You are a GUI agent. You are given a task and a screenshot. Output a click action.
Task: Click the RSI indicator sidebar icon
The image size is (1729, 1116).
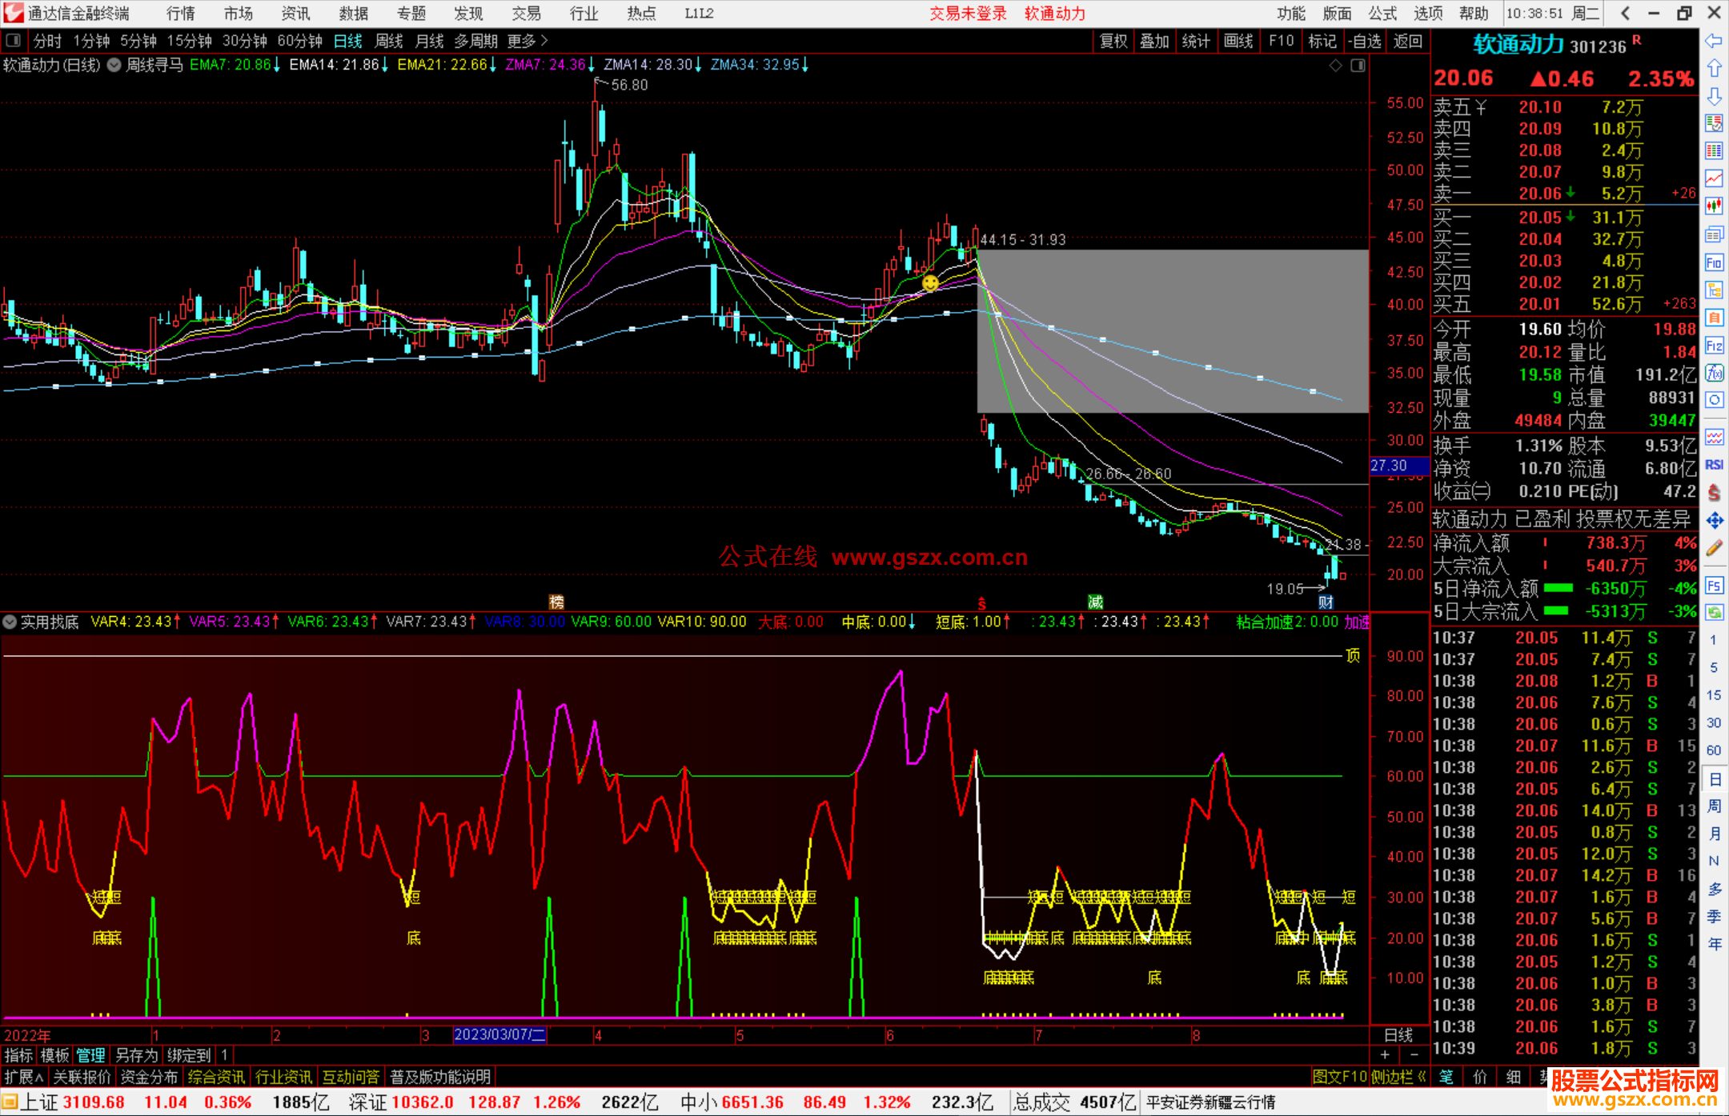point(1714,465)
